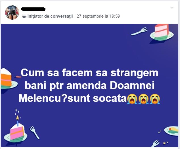Click the coffee cup badge icon
The height and width of the screenshot is (149, 180).
(24, 16)
